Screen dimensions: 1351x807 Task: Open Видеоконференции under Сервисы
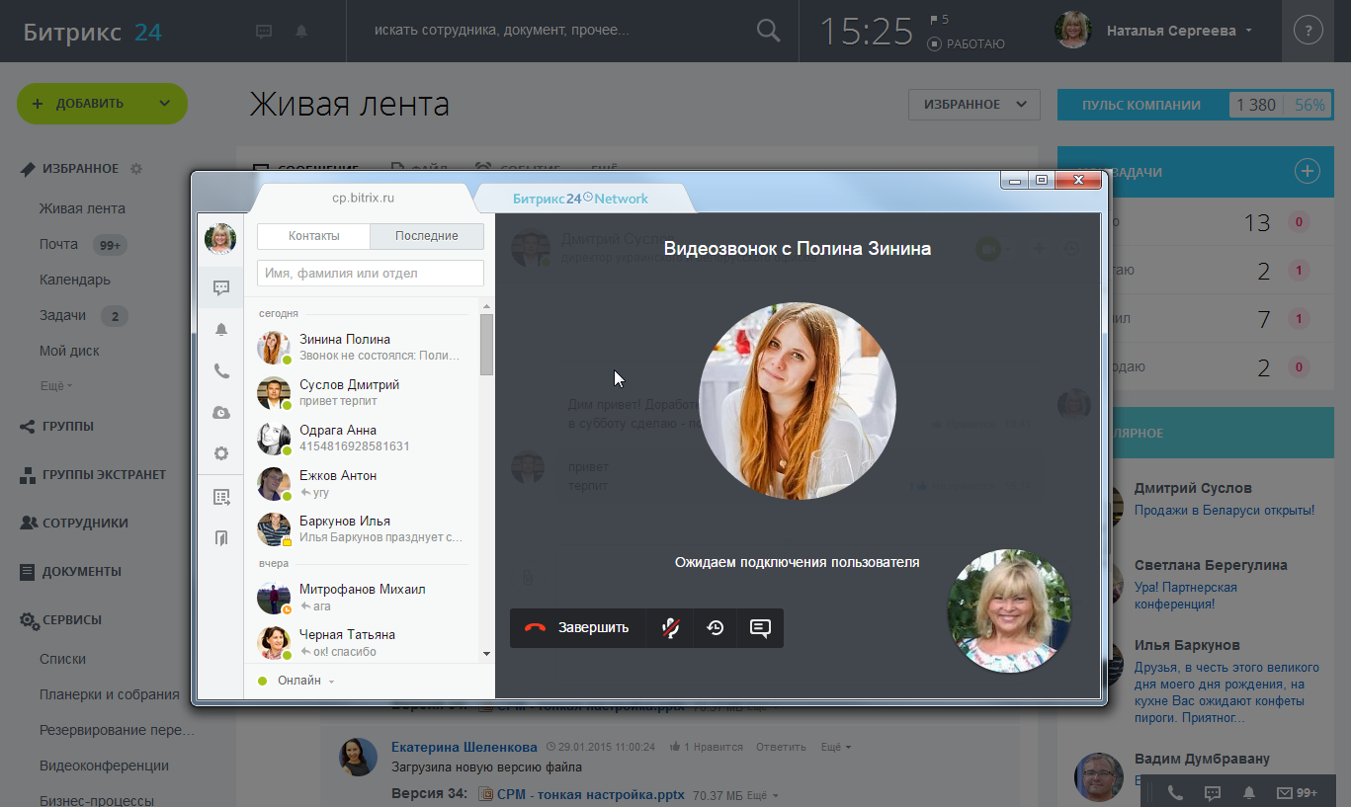[x=104, y=766]
